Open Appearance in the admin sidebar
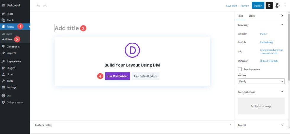Screen dimensions: 290x134 point(14,62)
